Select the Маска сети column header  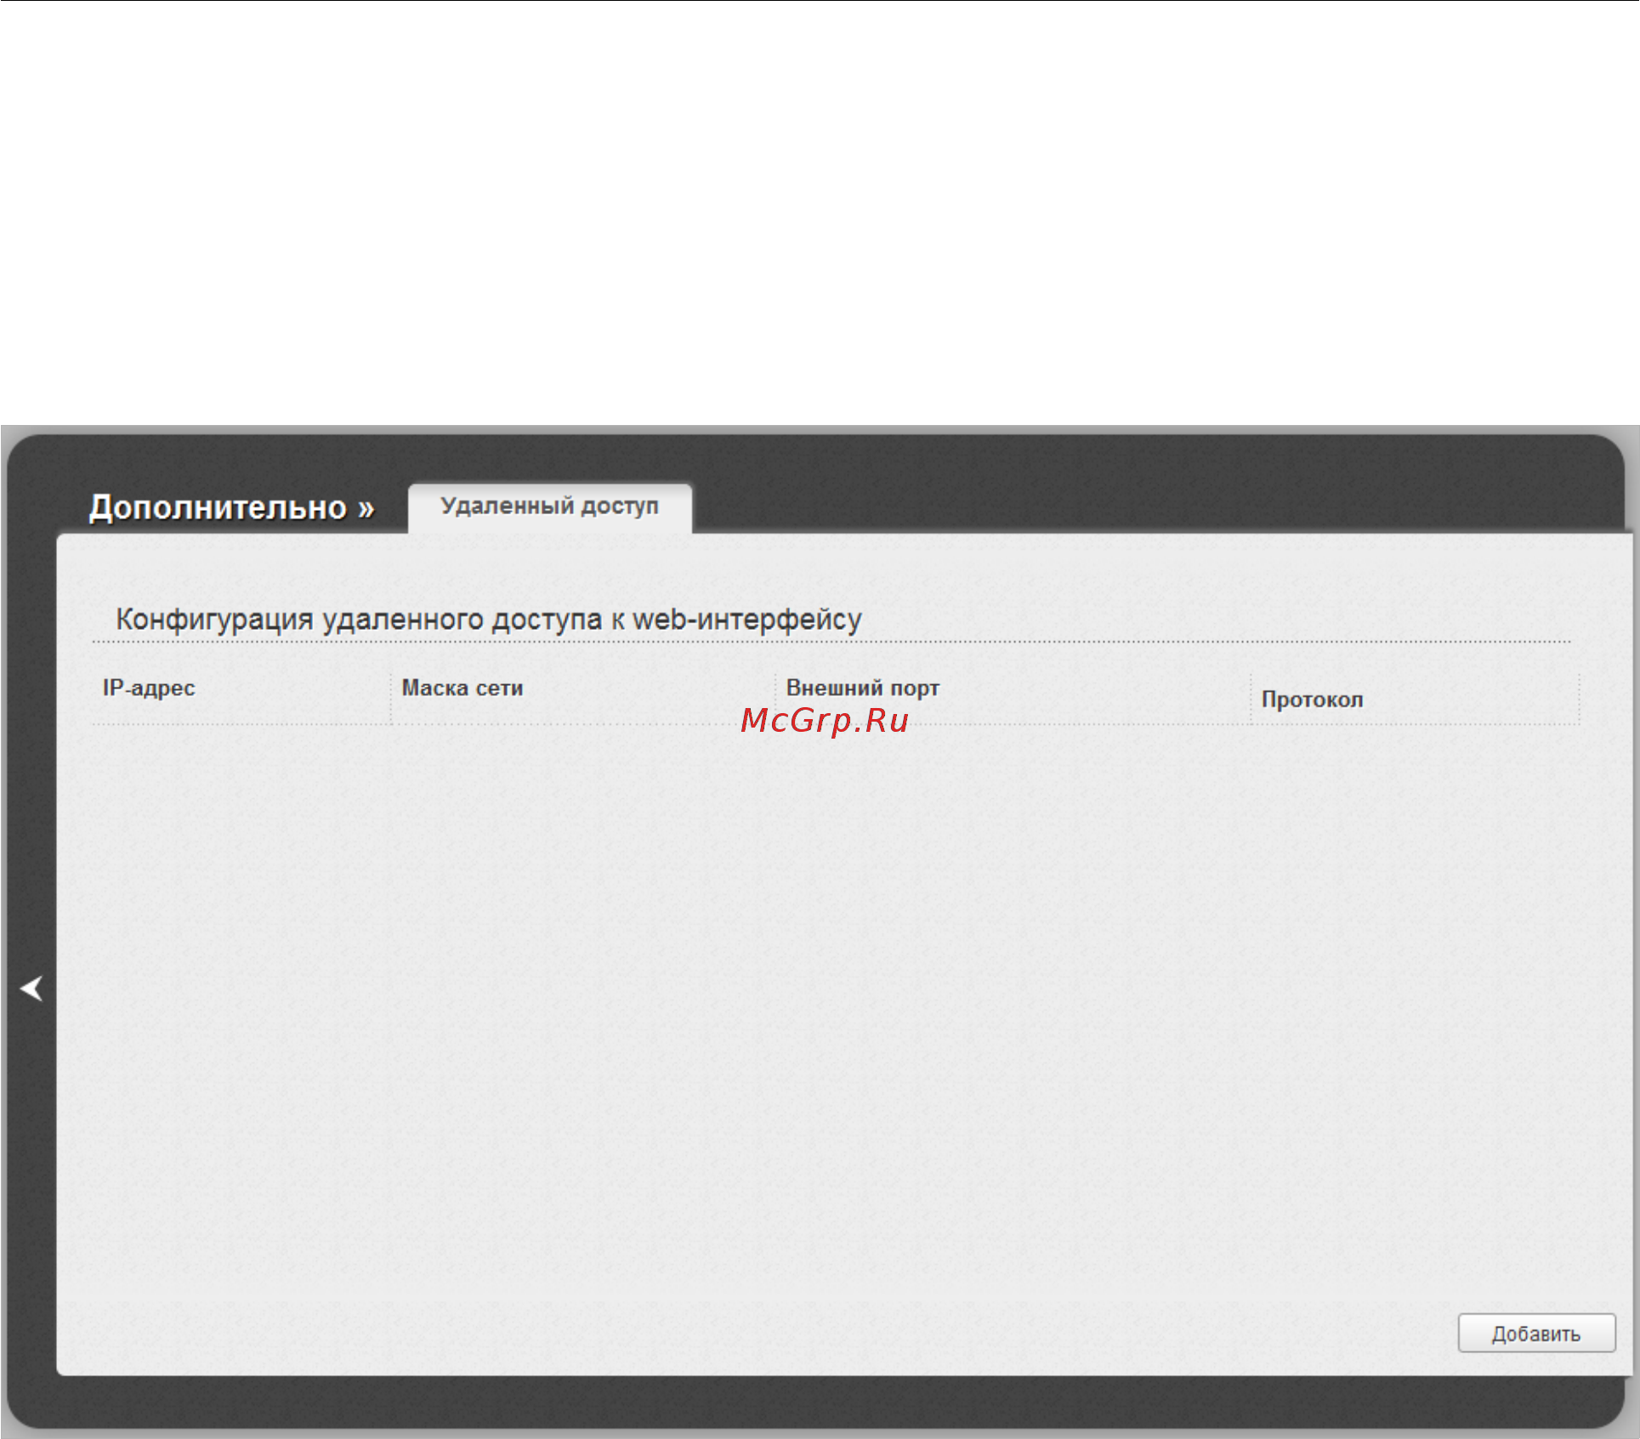tap(462, 688)
